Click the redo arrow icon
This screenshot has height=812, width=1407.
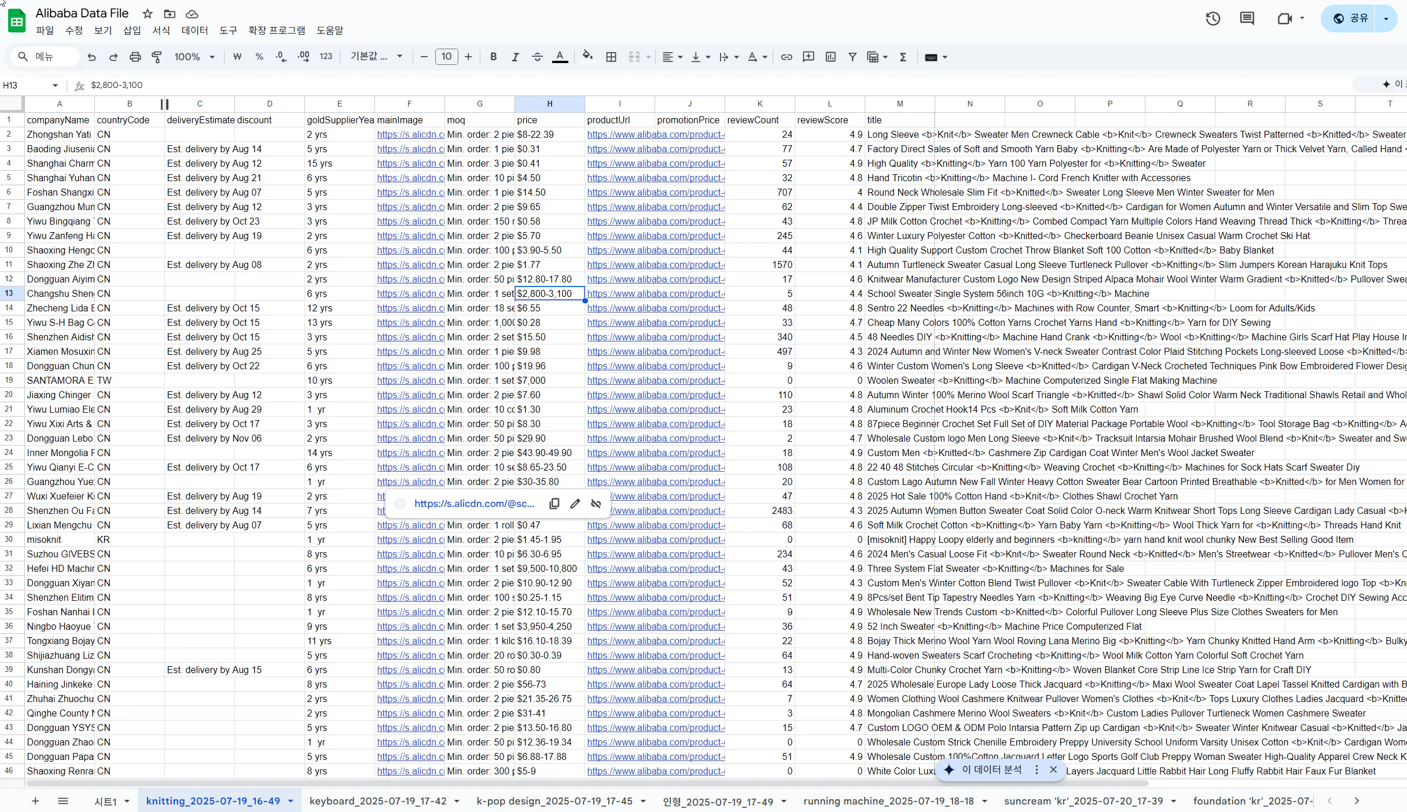tap(113, 57)
